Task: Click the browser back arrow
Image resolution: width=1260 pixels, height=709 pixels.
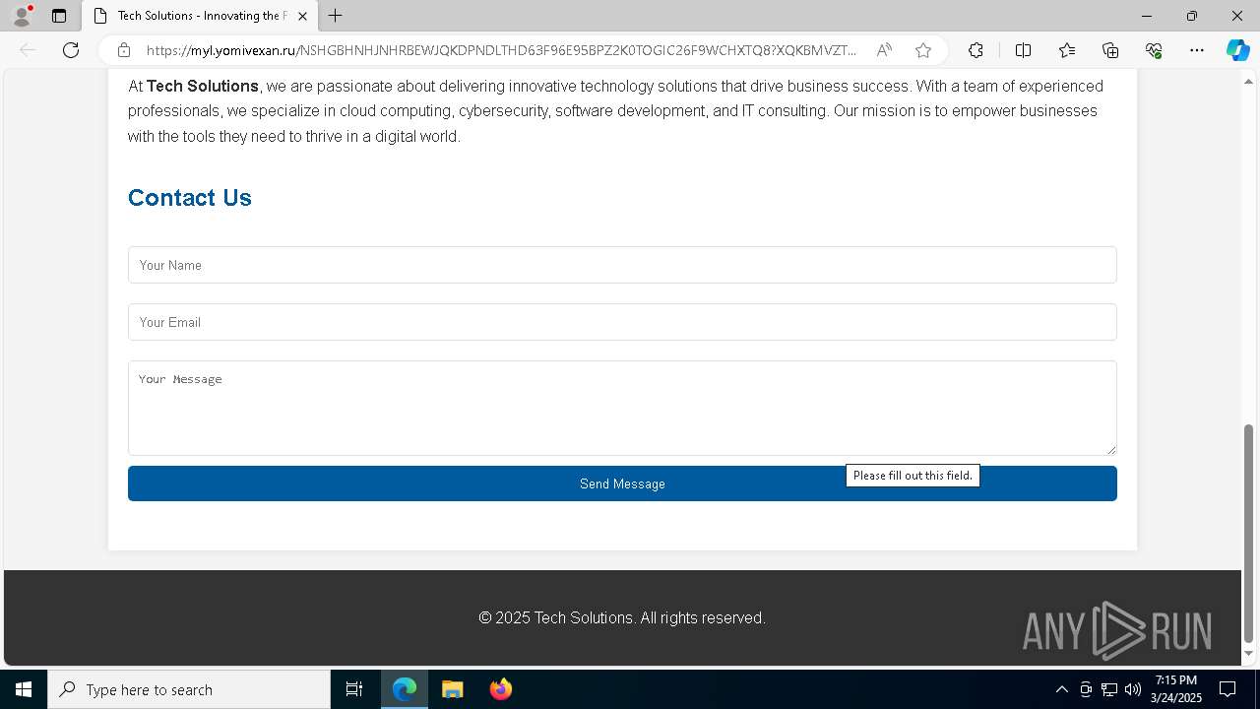Action: point(28,50)
